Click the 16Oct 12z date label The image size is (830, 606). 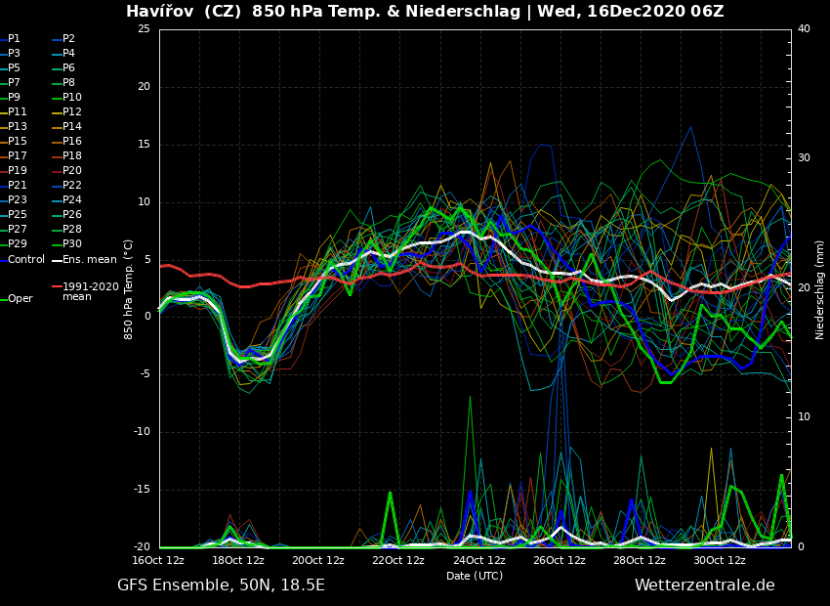pos(158,560)
